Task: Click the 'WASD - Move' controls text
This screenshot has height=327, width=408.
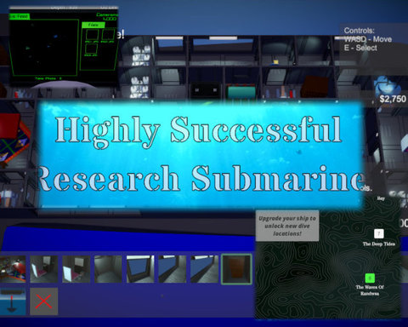Action: [368, 39]
